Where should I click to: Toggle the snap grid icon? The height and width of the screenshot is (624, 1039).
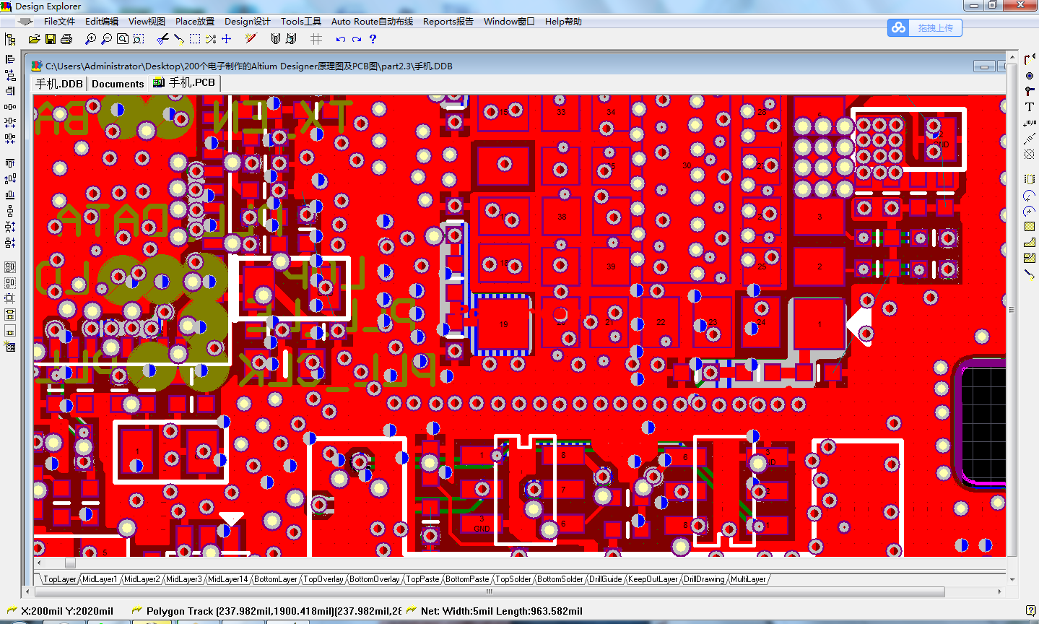pos(316,39)
